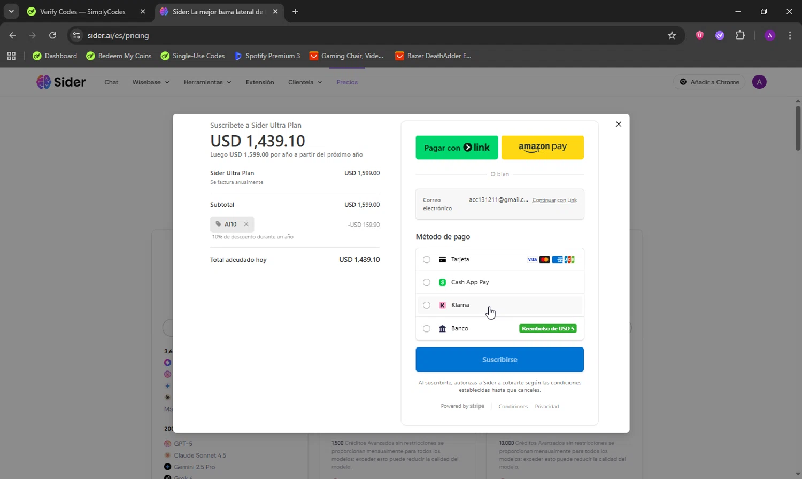Open the Precios nav item
This screenshot has width=802, height=479.
pyautogui.click(x=347, y=82)
